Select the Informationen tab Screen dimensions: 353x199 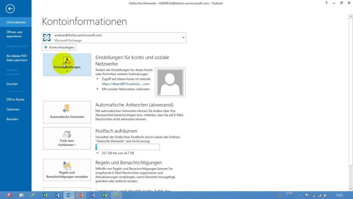point(16,22)
